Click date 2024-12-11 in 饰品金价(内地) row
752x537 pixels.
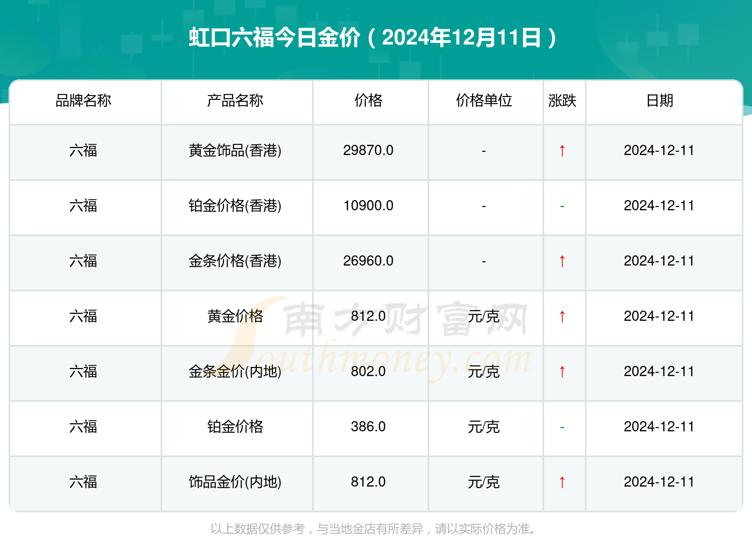[x=659, y=482]
